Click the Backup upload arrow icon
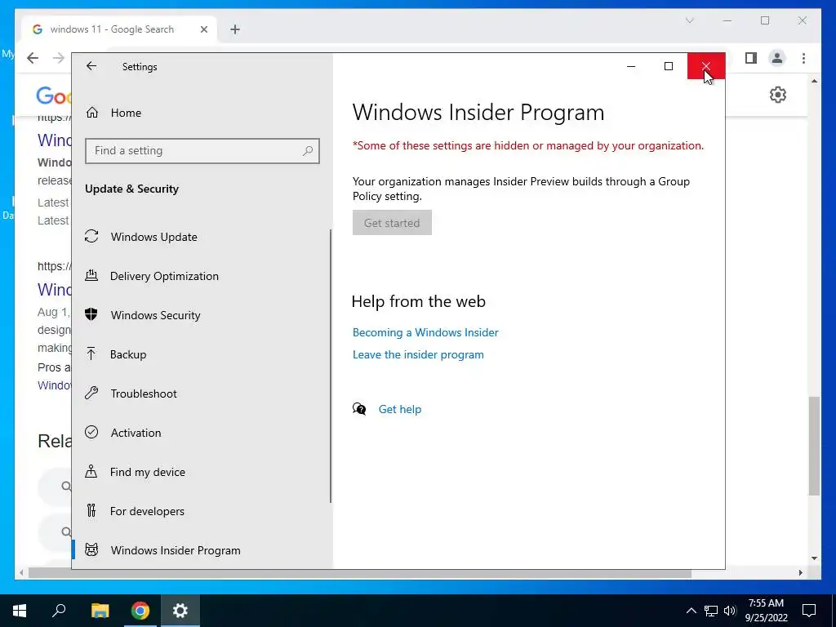The width and height of the screenshot is (836, 627). (91, 354)
